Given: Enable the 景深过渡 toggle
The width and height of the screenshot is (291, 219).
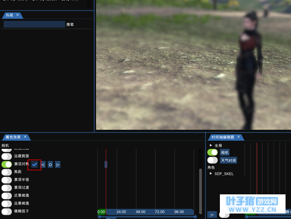Looking at the screenshot, I should click(7, 188).
